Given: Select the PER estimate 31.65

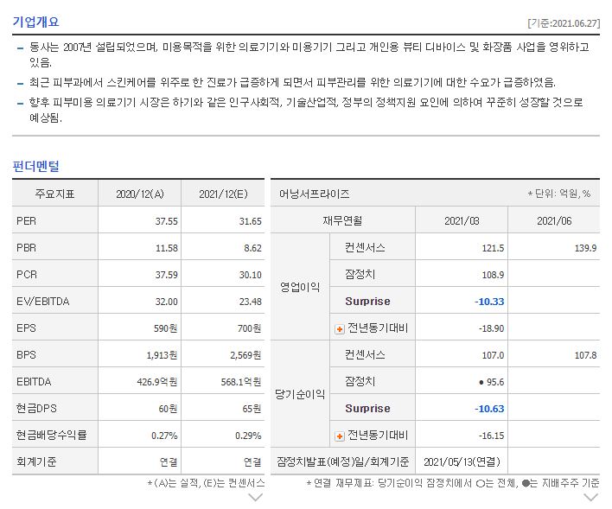Looking at the screenshot, I should pyautogui.click(x=250, y=221).
